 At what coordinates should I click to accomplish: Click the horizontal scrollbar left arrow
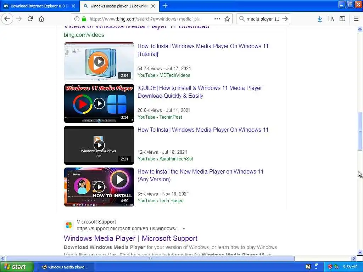[2, 258]
